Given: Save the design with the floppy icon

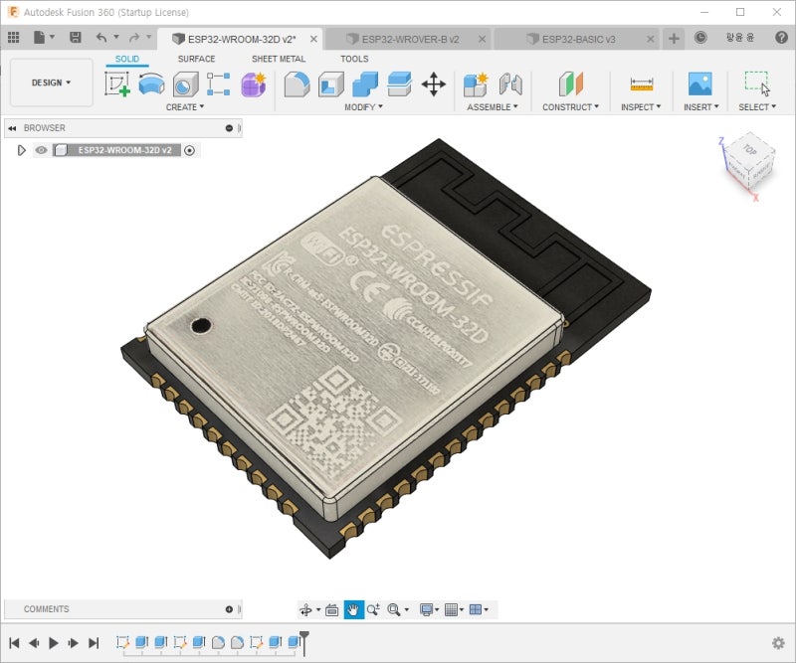Looking at the screenshot, I should pyautogui.click(x=76, y=37).
